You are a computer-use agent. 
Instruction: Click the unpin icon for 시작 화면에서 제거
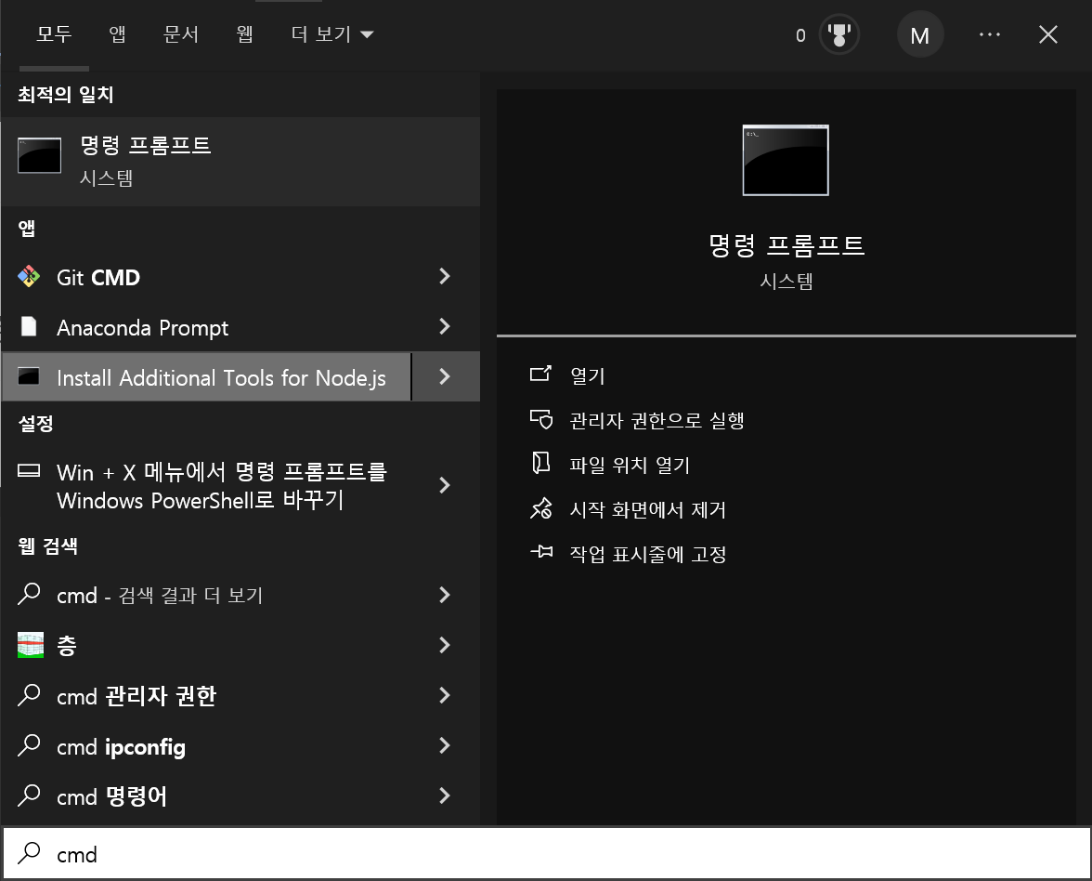pos(540,508)
